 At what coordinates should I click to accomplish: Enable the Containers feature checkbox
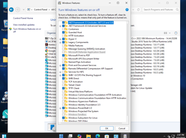click(63, 29)
